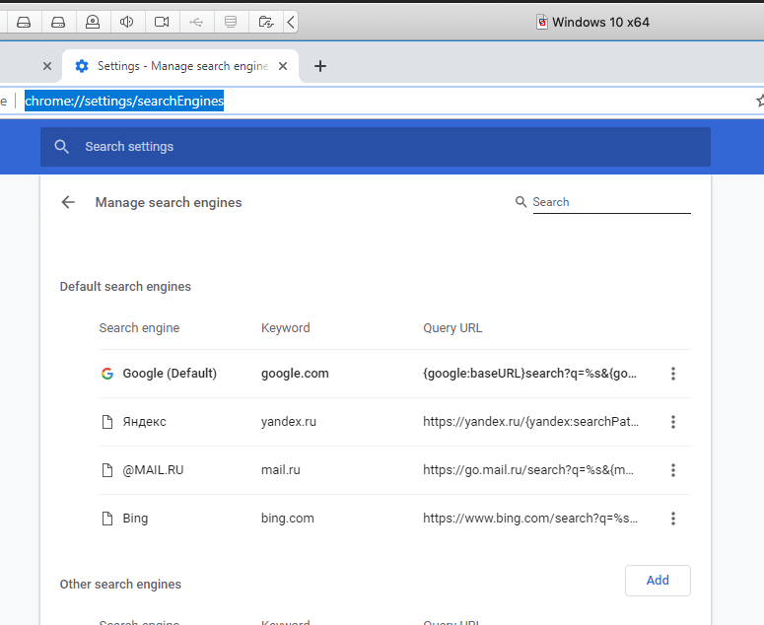Click the VM camera icon in toolbar
This screenshot has width=764, height=625.
point(162,22)
